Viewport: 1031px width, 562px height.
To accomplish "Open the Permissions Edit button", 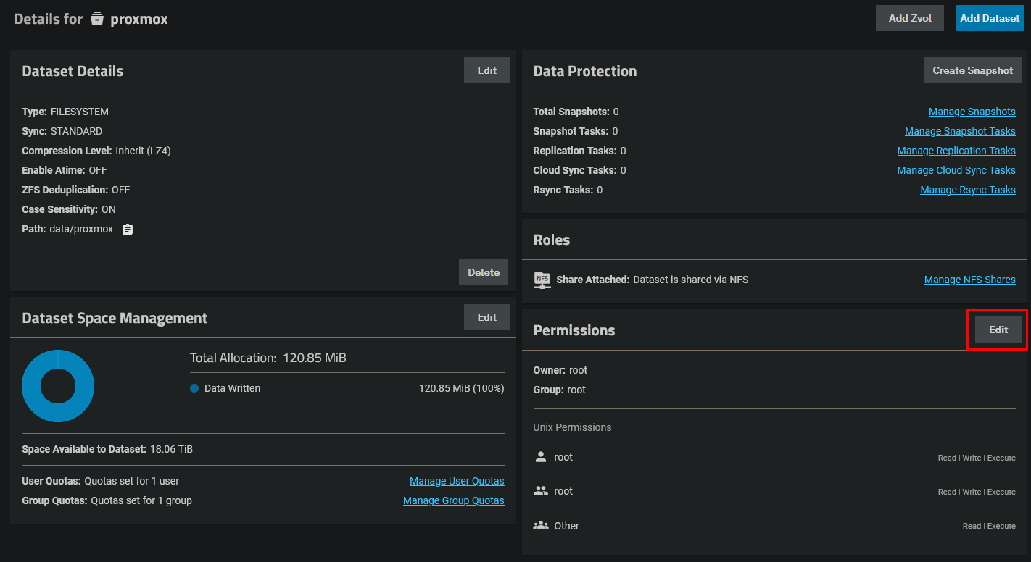I will click(998, 330).
